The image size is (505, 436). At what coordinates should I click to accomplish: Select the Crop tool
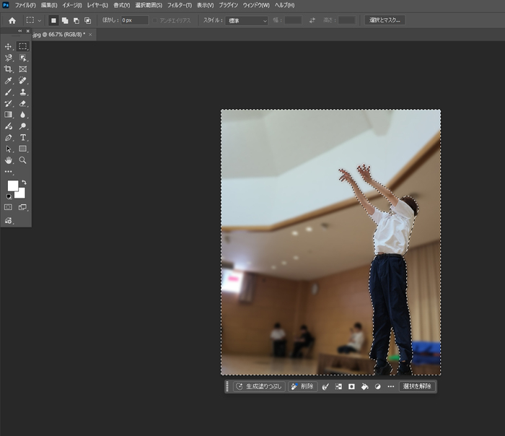(x=8, y=69)
